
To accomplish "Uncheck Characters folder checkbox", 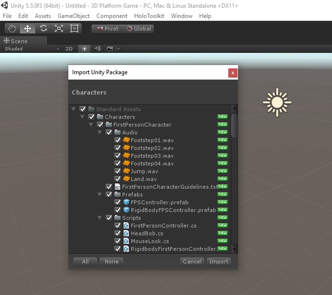I will (91, 117).
